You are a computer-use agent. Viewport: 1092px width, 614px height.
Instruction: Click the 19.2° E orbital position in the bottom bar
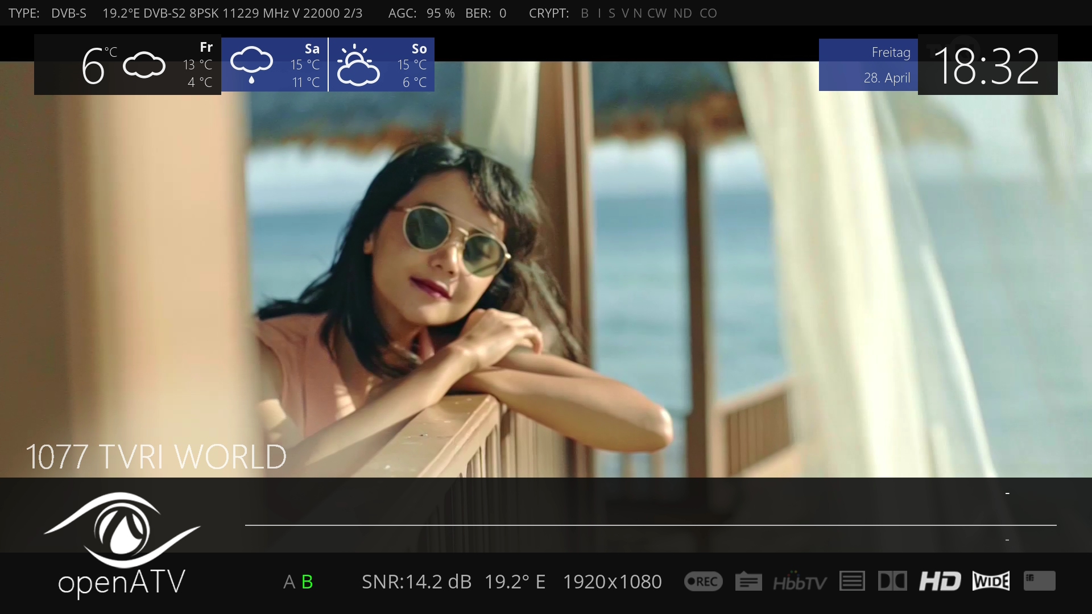[515, 582]
